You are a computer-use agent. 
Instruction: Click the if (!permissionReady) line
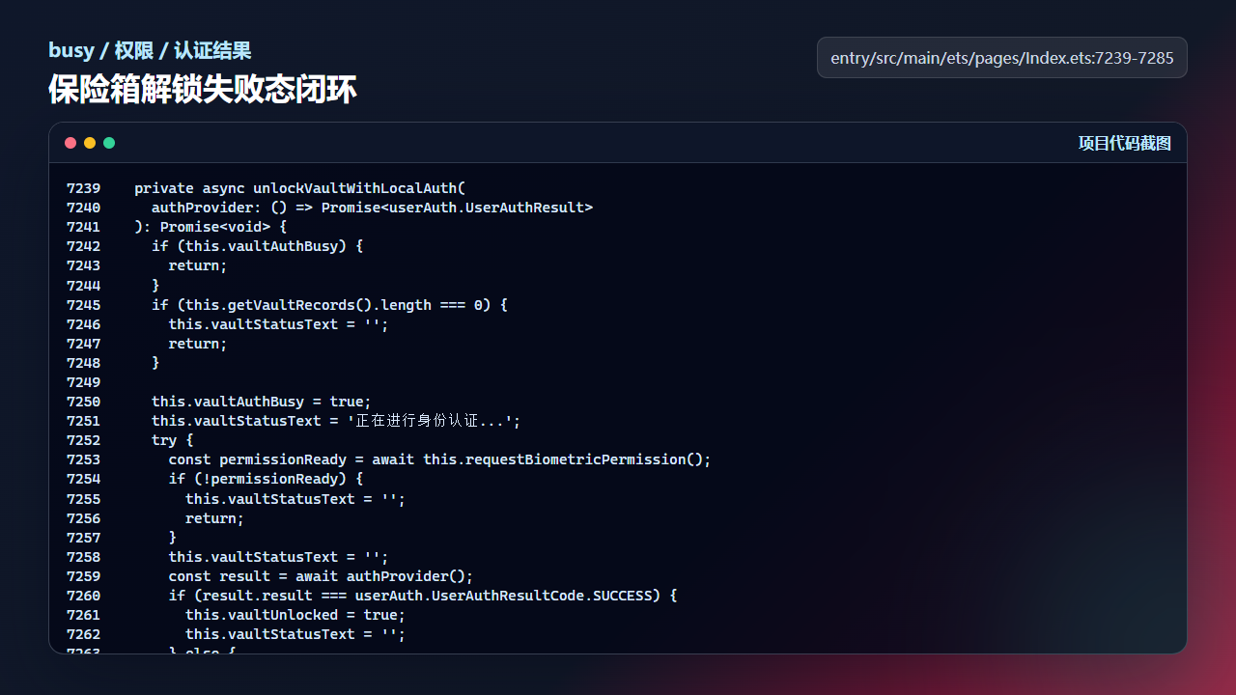(266, 479)
